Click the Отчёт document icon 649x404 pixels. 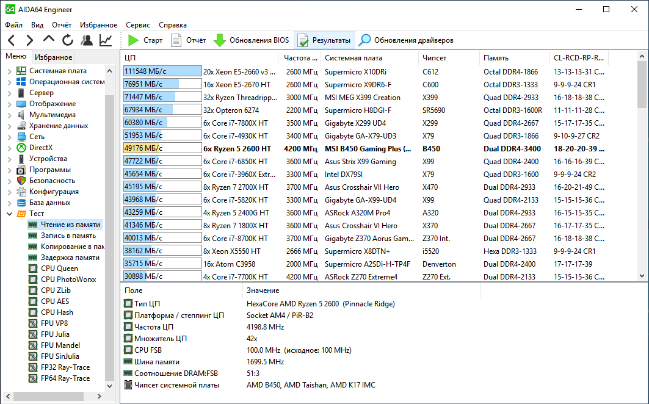(176, 40)
